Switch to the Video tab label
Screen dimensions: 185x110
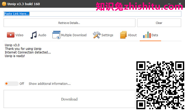(19, 35)
